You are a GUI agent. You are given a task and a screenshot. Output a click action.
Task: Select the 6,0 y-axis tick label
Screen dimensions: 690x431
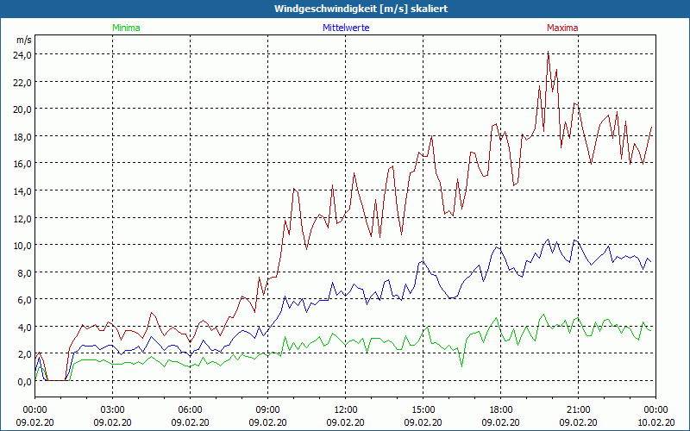click(x=24, y=299)
